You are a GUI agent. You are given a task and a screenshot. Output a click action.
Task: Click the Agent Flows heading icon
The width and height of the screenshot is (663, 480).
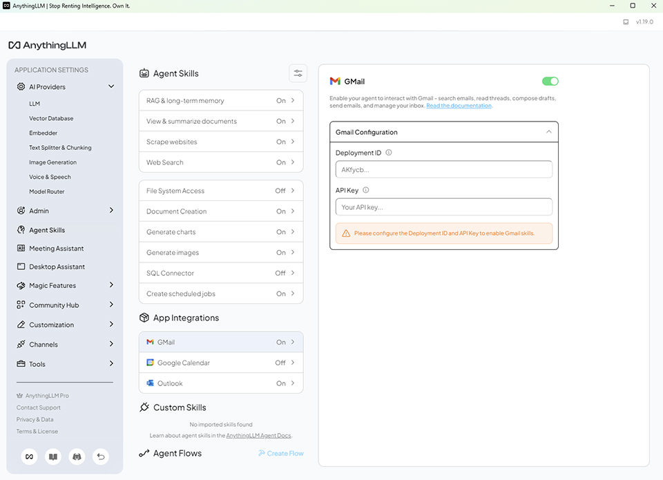(144, 453)
